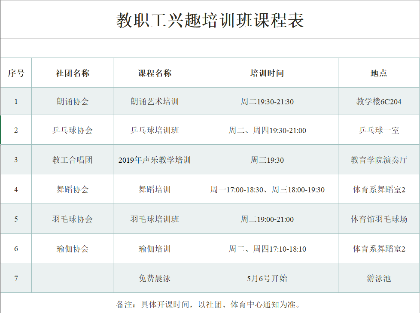Select the 序号 column header
The height and width of the screenshot is (313, 420).
tap(16, 72)
